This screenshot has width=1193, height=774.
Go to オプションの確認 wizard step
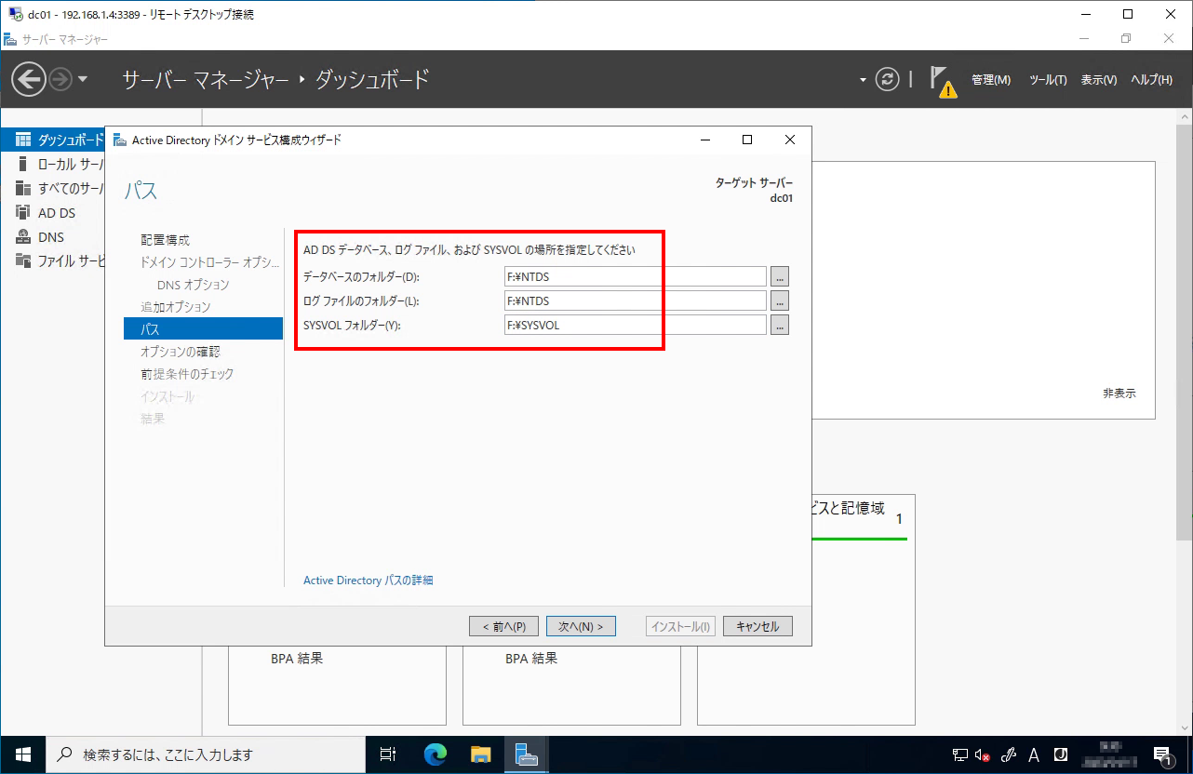coord(180,352)
